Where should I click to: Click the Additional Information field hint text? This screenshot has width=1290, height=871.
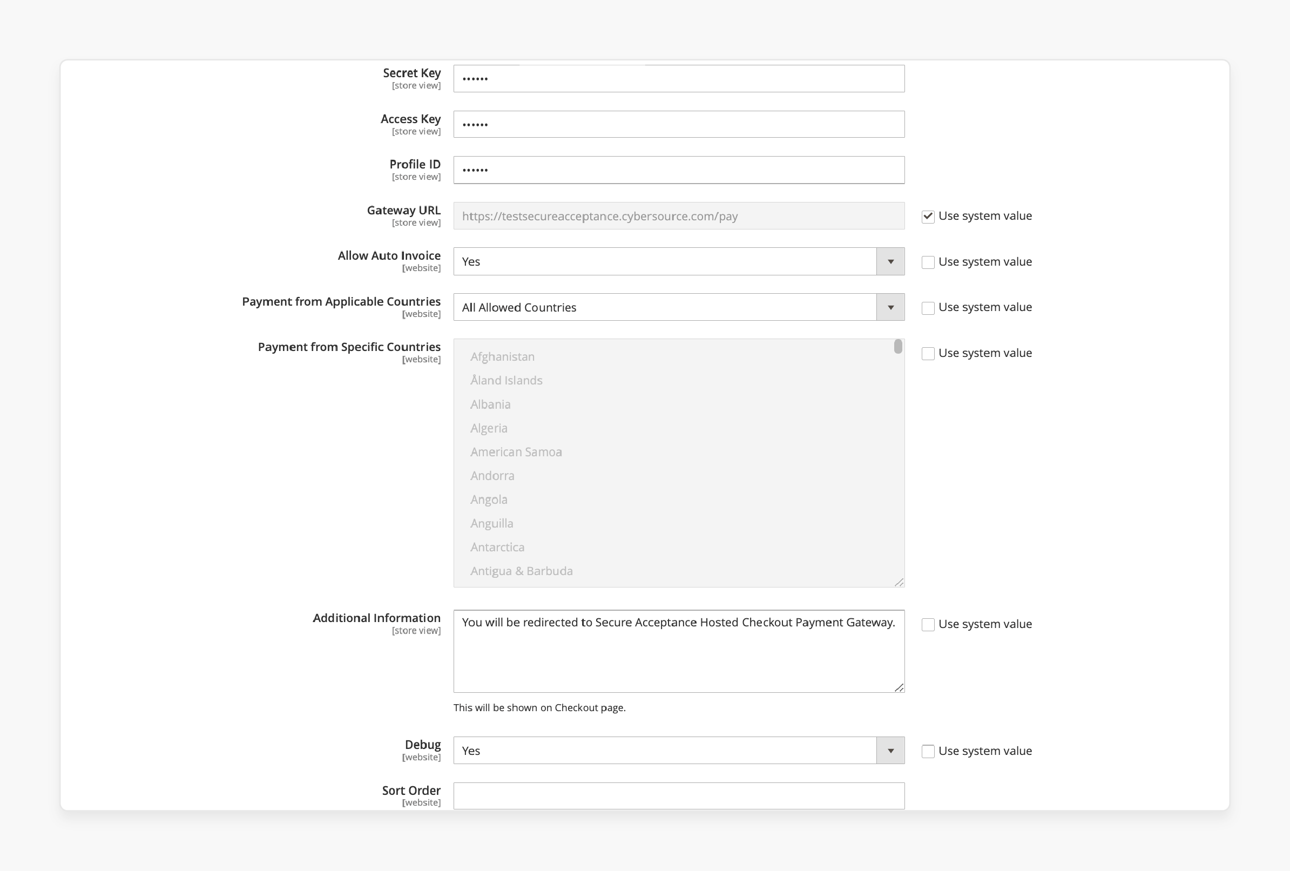(x=539, y=707)
